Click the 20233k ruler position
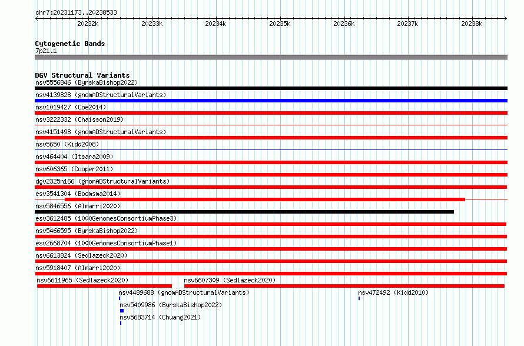 coord(152,24)
